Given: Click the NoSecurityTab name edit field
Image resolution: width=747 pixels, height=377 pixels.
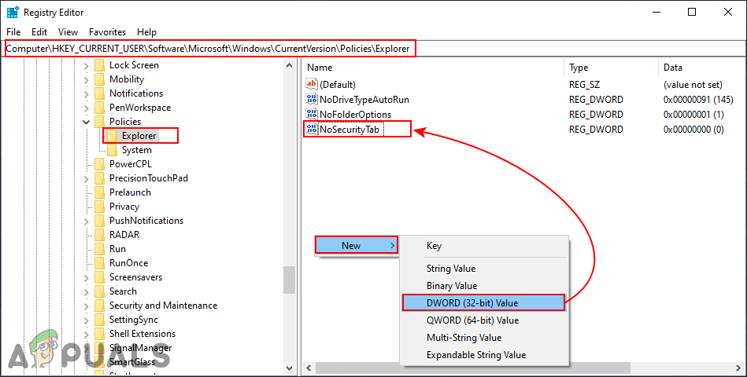Looking at the screenshot, I should [352, 130].
